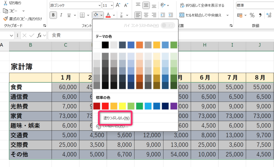This screenshot has height=167, width=274.
Task: Expand the Name Box dropdown arrow
Action: [12, 35]
